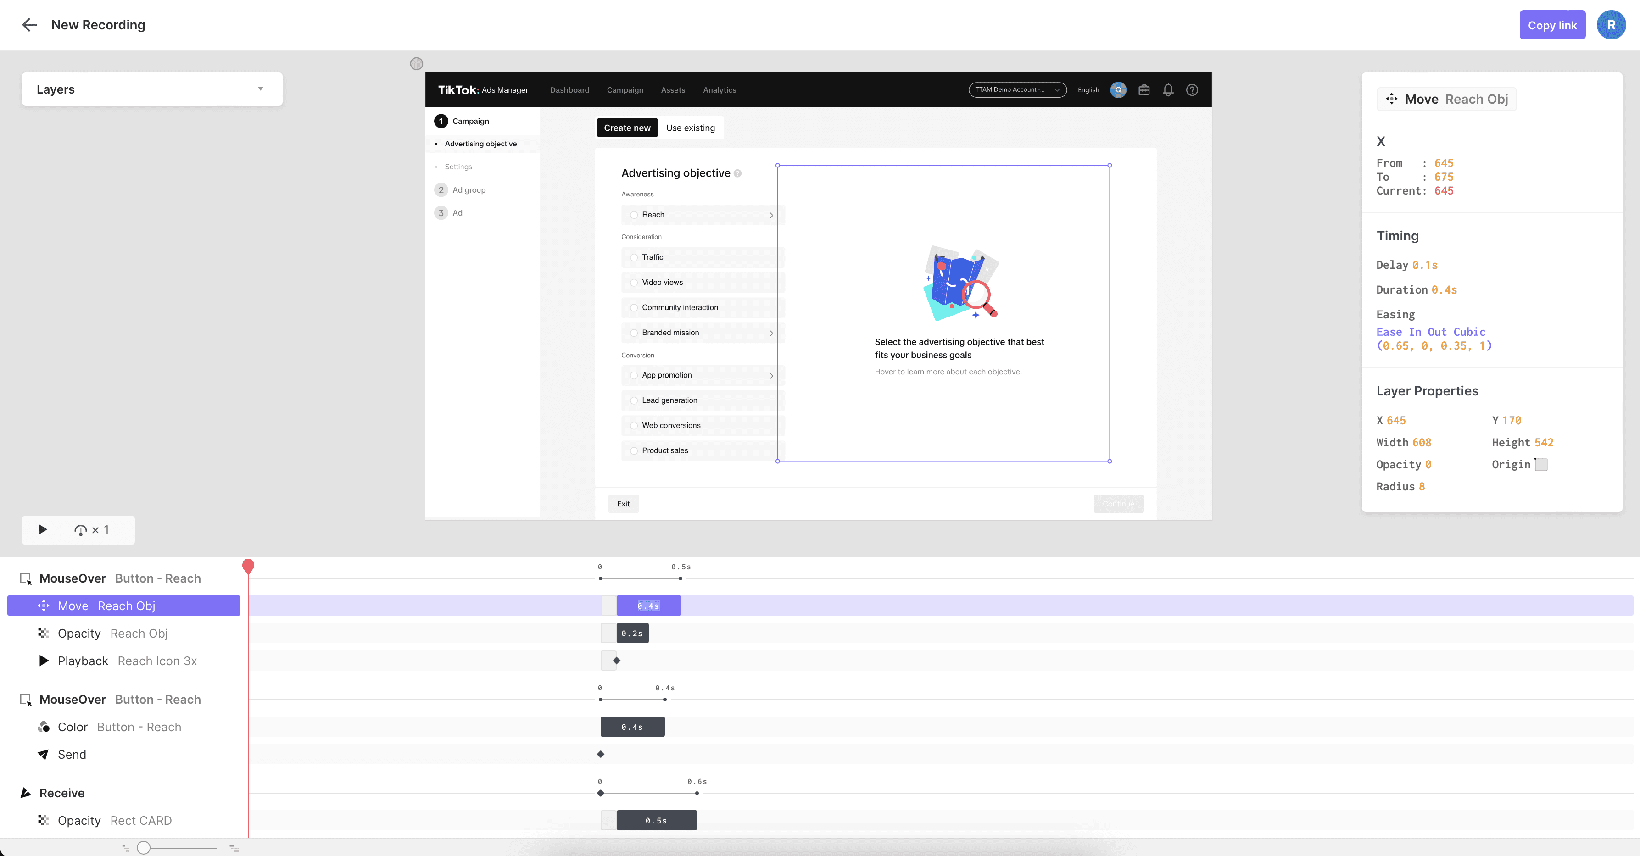The height and width of the screenshot is (856, 1640).
Task: Expand the Branded mission chevron
Action: (771, 333)
